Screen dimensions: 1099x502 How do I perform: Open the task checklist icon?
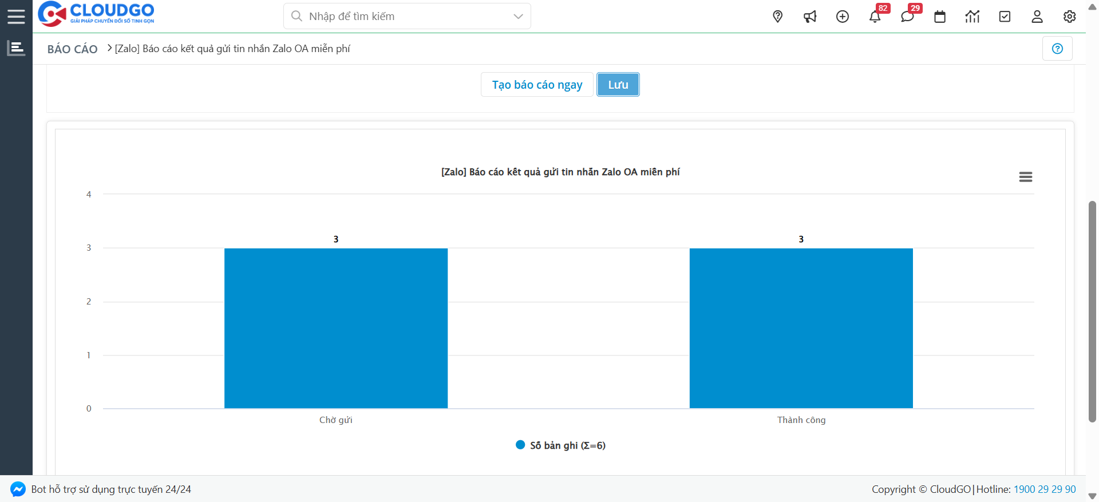(1005, 17)
